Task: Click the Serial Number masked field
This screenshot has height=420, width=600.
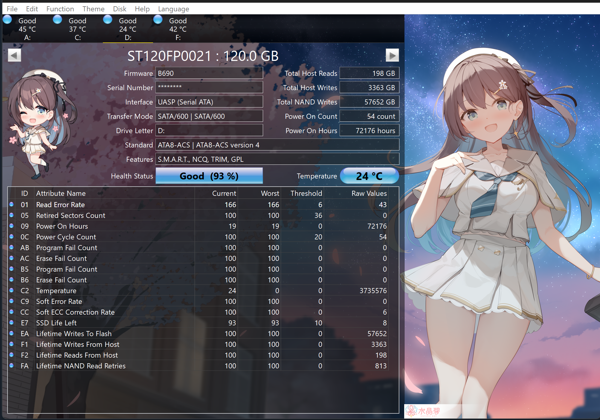Action: pyautogui.click(x=209, y=87)
